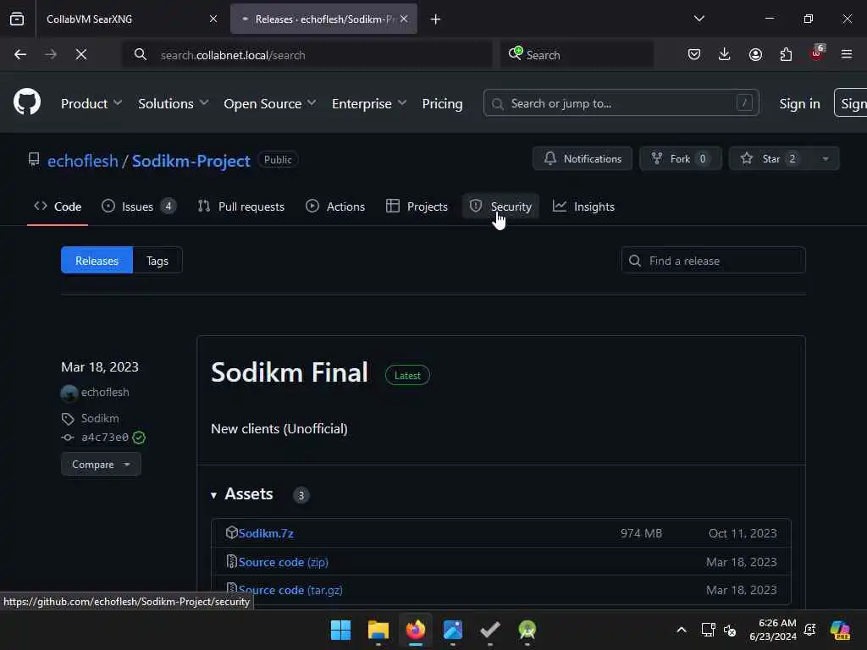Expand the Enterprise menu

tap(369, 103)
